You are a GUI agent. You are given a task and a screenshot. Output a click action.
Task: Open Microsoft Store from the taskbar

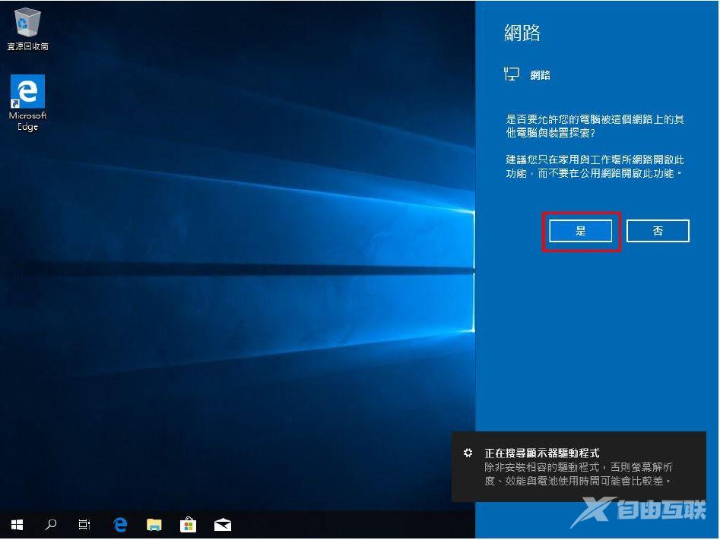(x=189, y=524)
